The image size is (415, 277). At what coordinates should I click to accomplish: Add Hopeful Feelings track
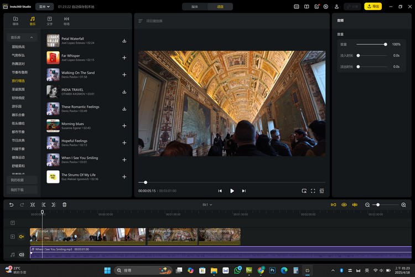(124, 142)
